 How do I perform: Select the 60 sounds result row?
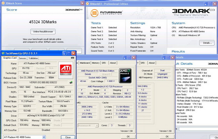click(x=184, y=122)
